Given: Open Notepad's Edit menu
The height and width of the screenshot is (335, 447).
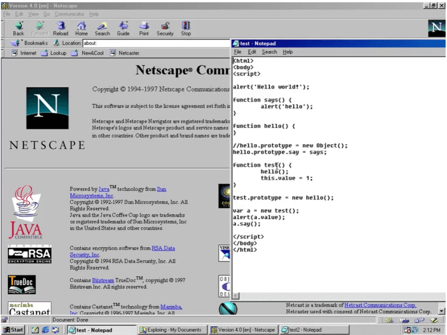Looking at the screenshot, I should 252,52.
